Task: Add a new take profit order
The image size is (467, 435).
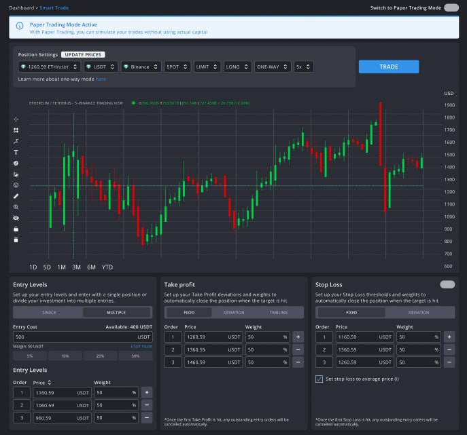Action: (x=298, y=337)
